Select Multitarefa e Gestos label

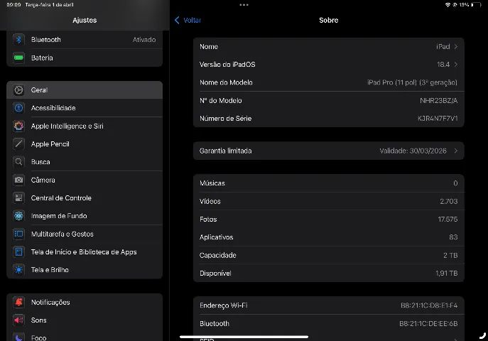(x=63, y=234)
